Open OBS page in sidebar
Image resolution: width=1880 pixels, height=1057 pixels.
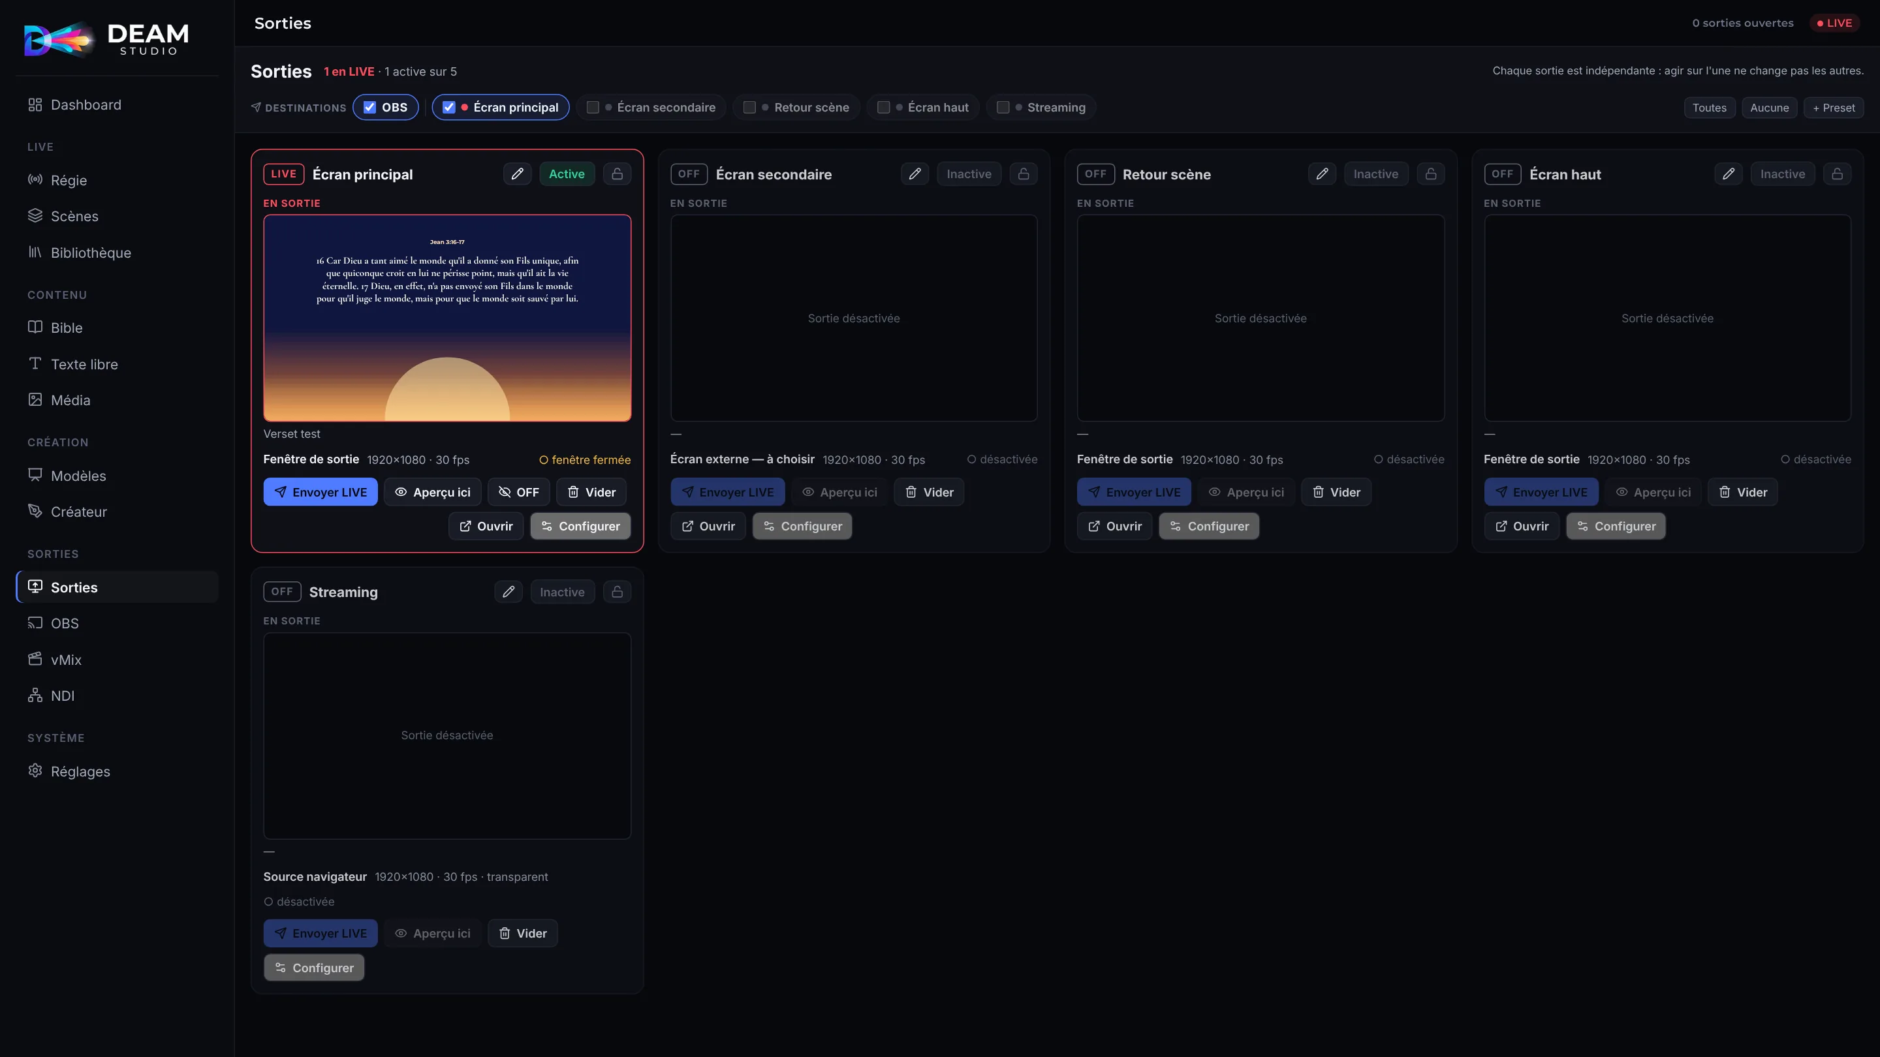point(117,623)
